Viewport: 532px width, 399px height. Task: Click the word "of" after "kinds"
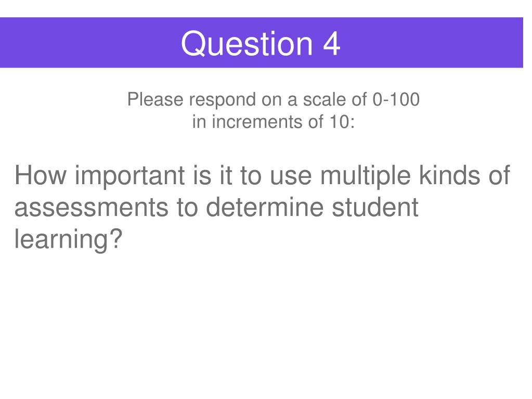click(499, 175)
